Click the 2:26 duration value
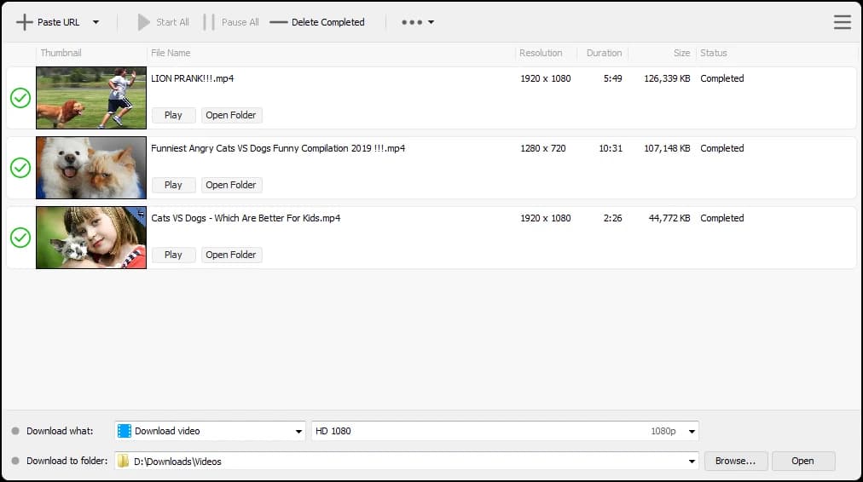863x482 pixels. tap(612, 218)
